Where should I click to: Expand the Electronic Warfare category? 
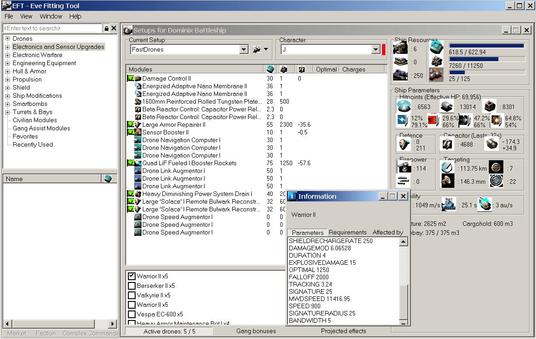8,55
